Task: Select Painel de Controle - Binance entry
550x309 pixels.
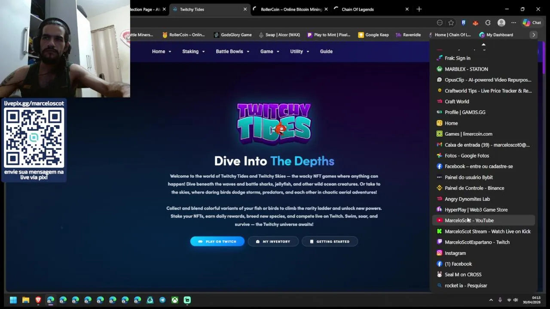Action: [483, 188]
